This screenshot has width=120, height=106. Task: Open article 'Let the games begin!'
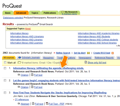point(67,80)
